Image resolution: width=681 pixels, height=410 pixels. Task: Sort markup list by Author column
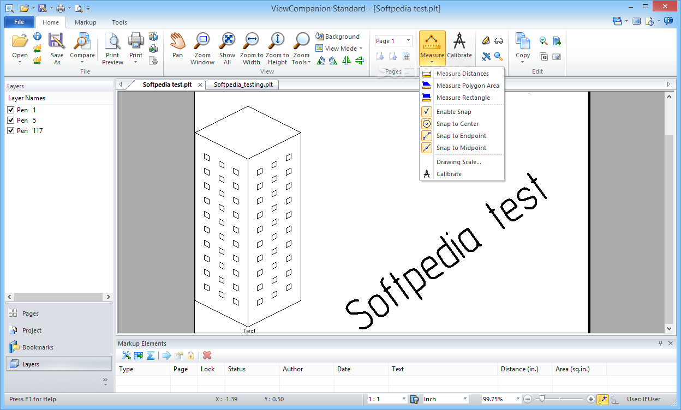[306, 369]
